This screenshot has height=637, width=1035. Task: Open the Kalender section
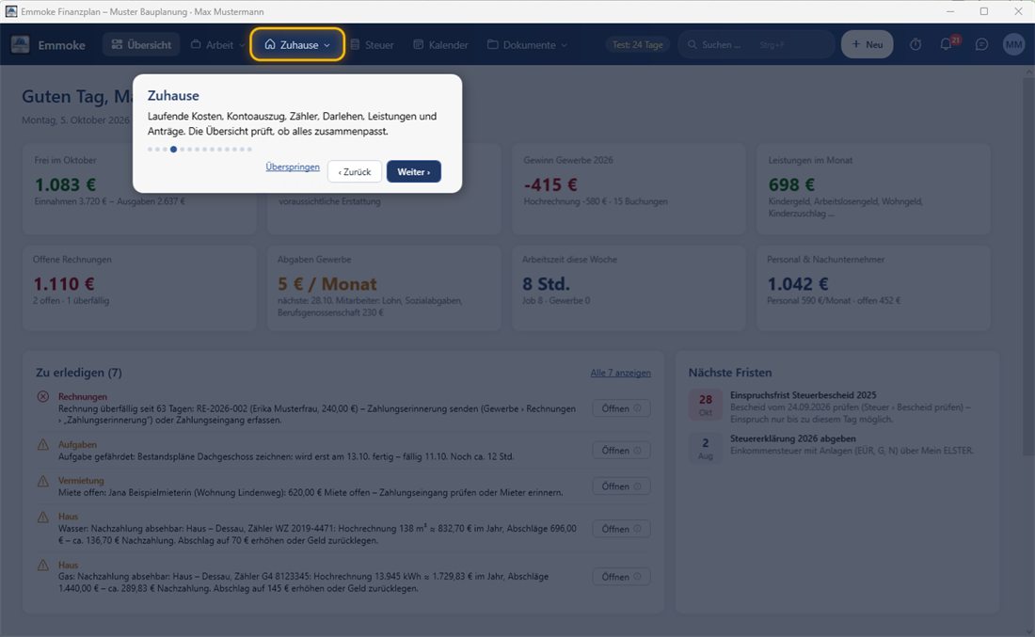pos(441,45)
